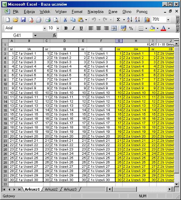
Task: Toggle Italic formatting
Action: tap(73, 28)
